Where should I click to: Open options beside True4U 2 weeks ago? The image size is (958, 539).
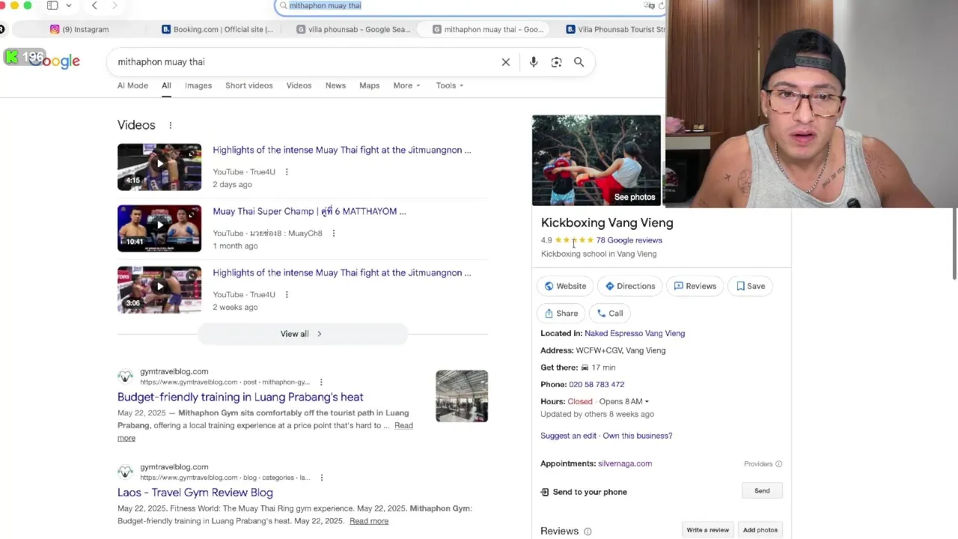(x=287, y=294)
